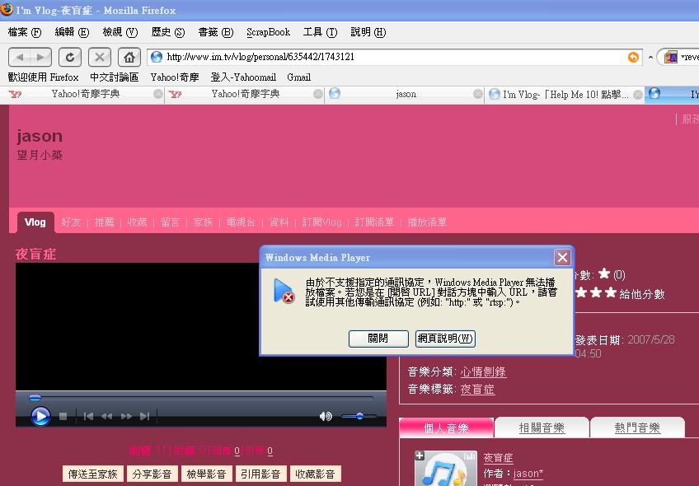Click the fast-forward button in player
Viewport: 699px width, 486px height.
[x=126, y=417]
